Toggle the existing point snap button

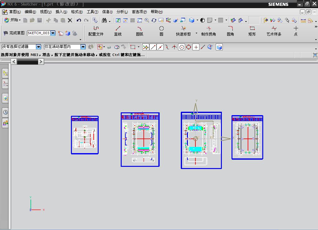pyautogui.click(x=196, y=47)
